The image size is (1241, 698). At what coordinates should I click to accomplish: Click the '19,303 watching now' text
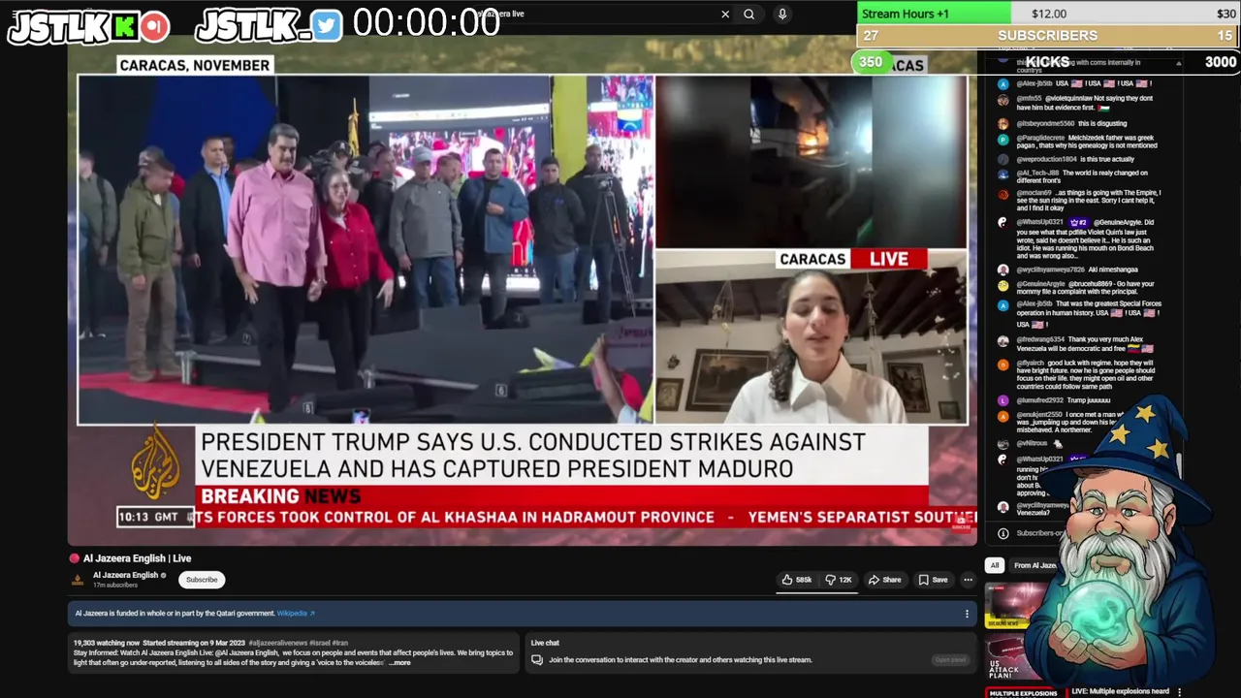106,643
